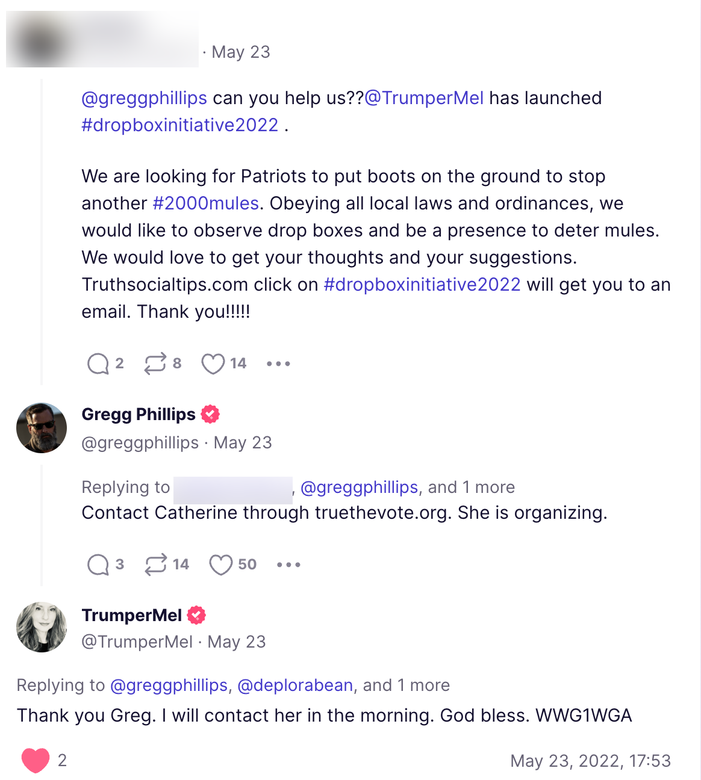Click the Gregg Phillips display name

[x=139, y=414]
